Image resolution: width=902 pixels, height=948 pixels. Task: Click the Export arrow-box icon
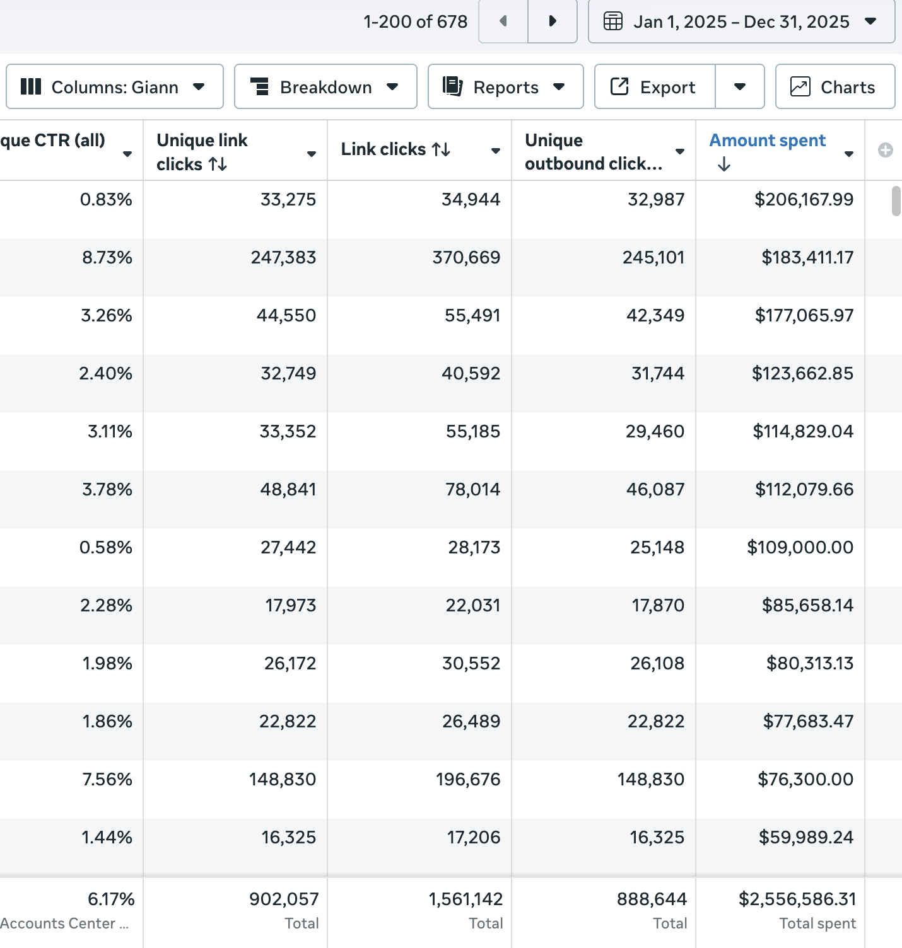(619, 86)
